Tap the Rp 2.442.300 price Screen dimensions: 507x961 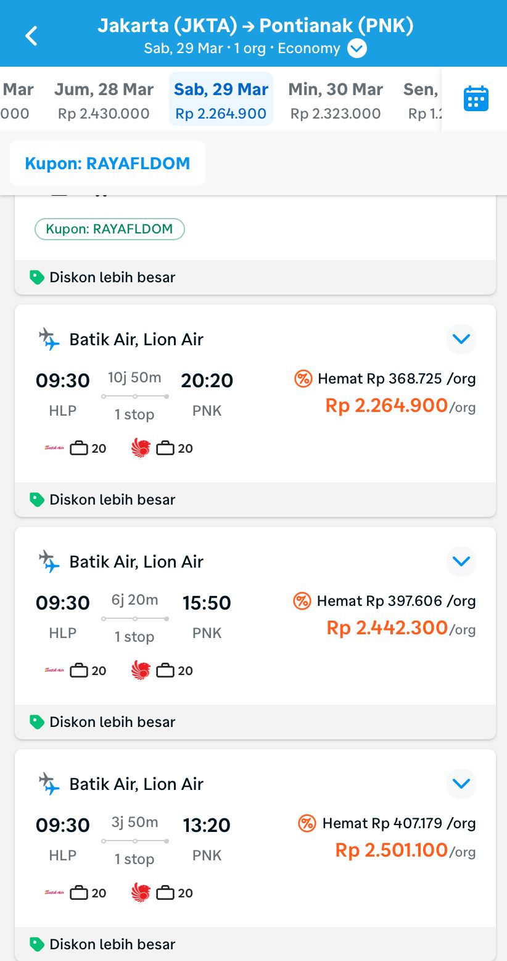pos(387,628)
